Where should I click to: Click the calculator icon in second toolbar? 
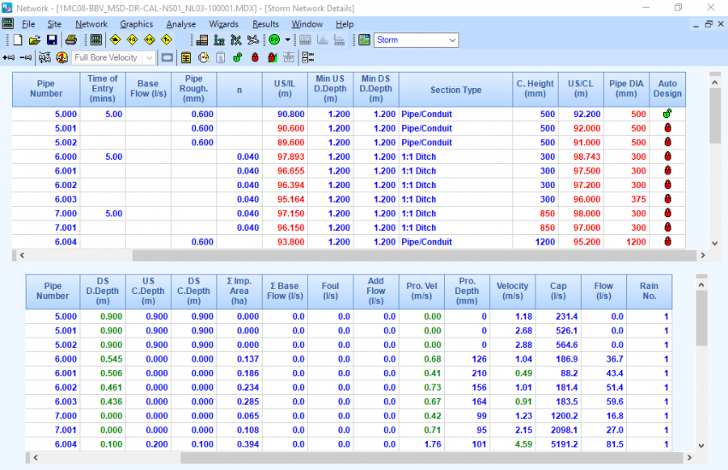186,58
